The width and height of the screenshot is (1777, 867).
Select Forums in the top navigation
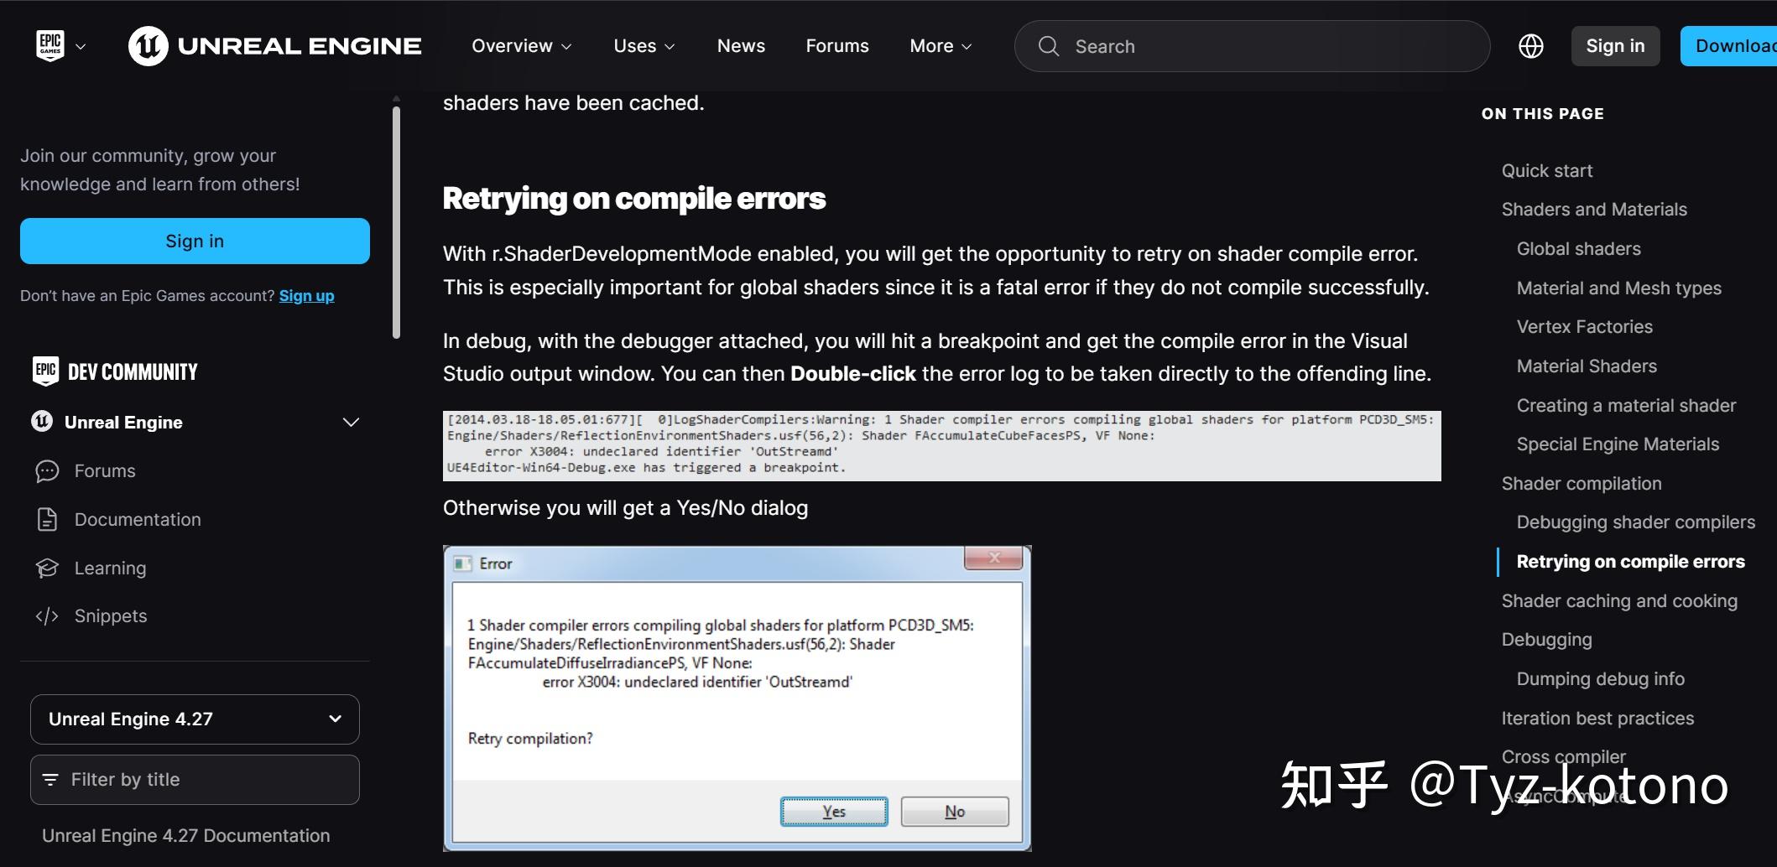pyautogui.click(x=836, y=46)
